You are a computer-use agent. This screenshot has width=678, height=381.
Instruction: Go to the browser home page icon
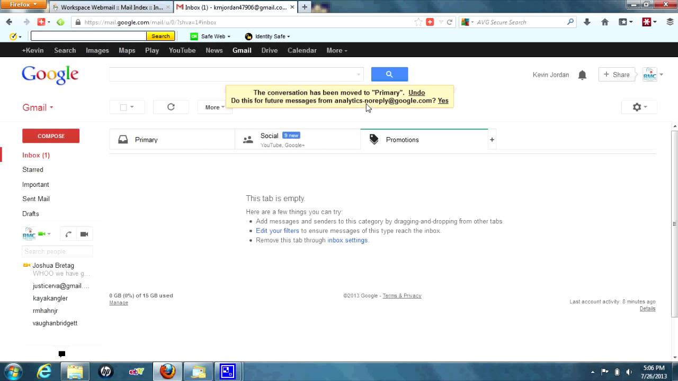click(605, 22)
